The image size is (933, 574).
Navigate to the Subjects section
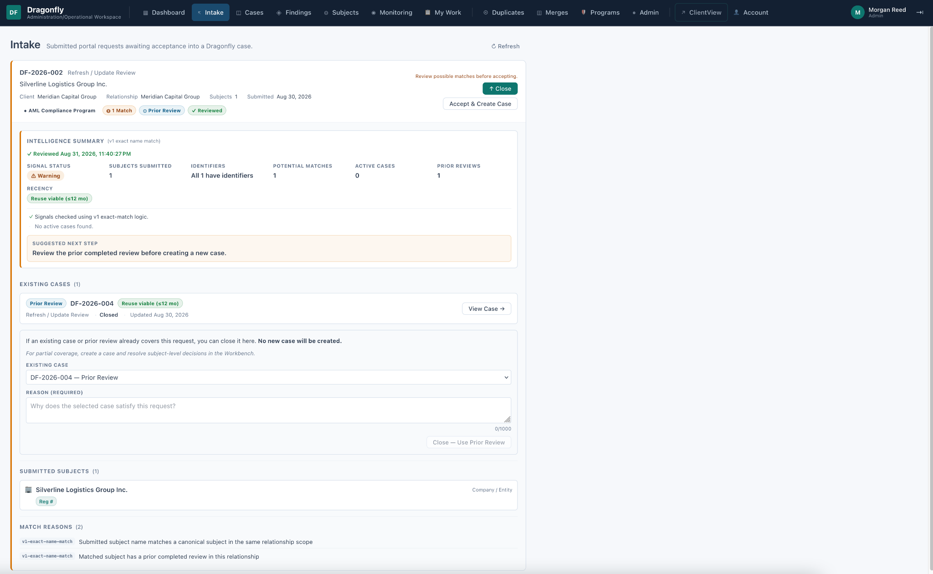(x=341, y=13)
